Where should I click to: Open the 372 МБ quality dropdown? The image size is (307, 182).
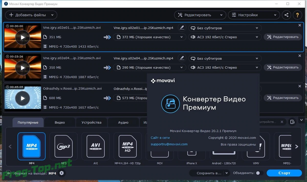150,37
